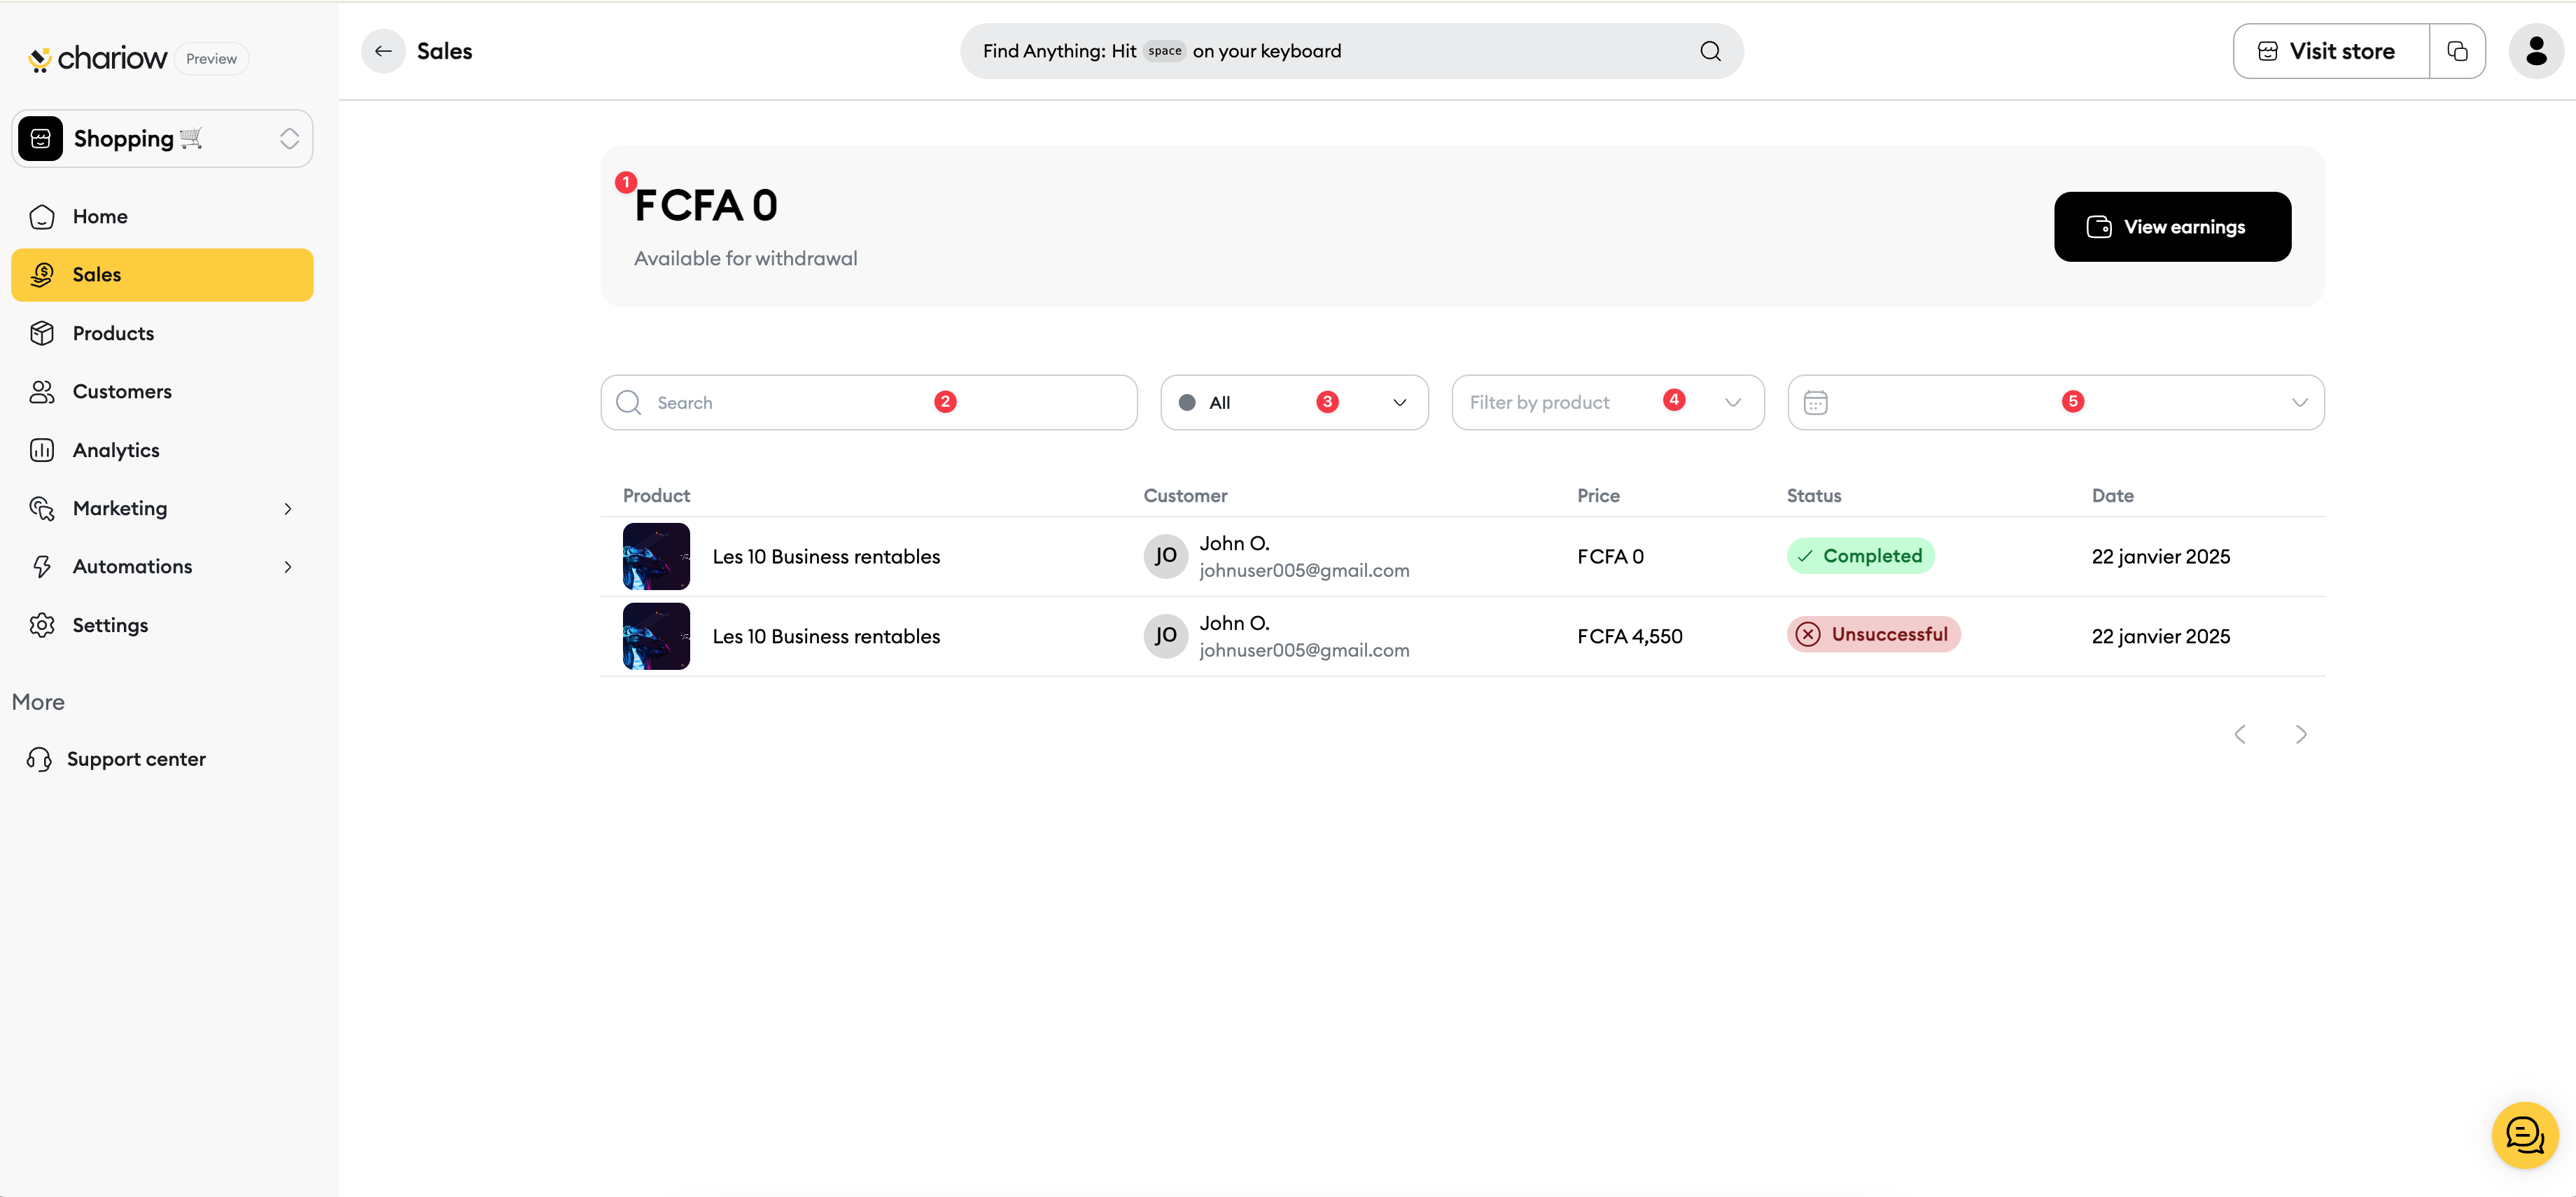Click the Product column header
This screenshot has width=2576, height=1197.
656,496
